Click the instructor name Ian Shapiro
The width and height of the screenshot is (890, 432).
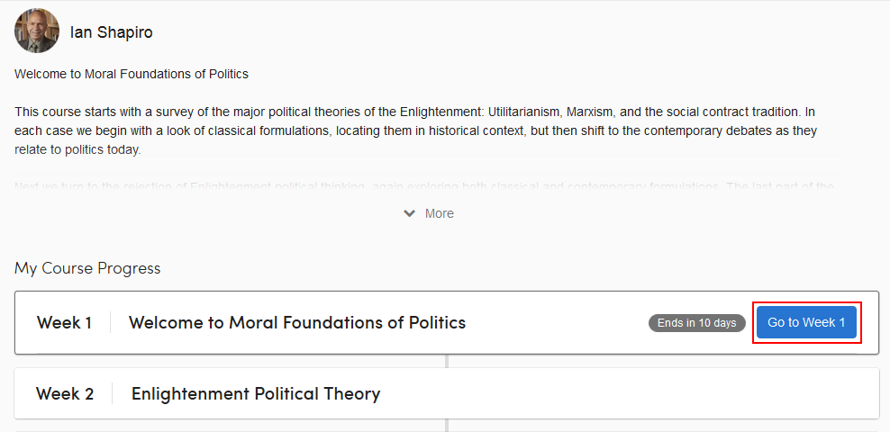coord(111,32)
